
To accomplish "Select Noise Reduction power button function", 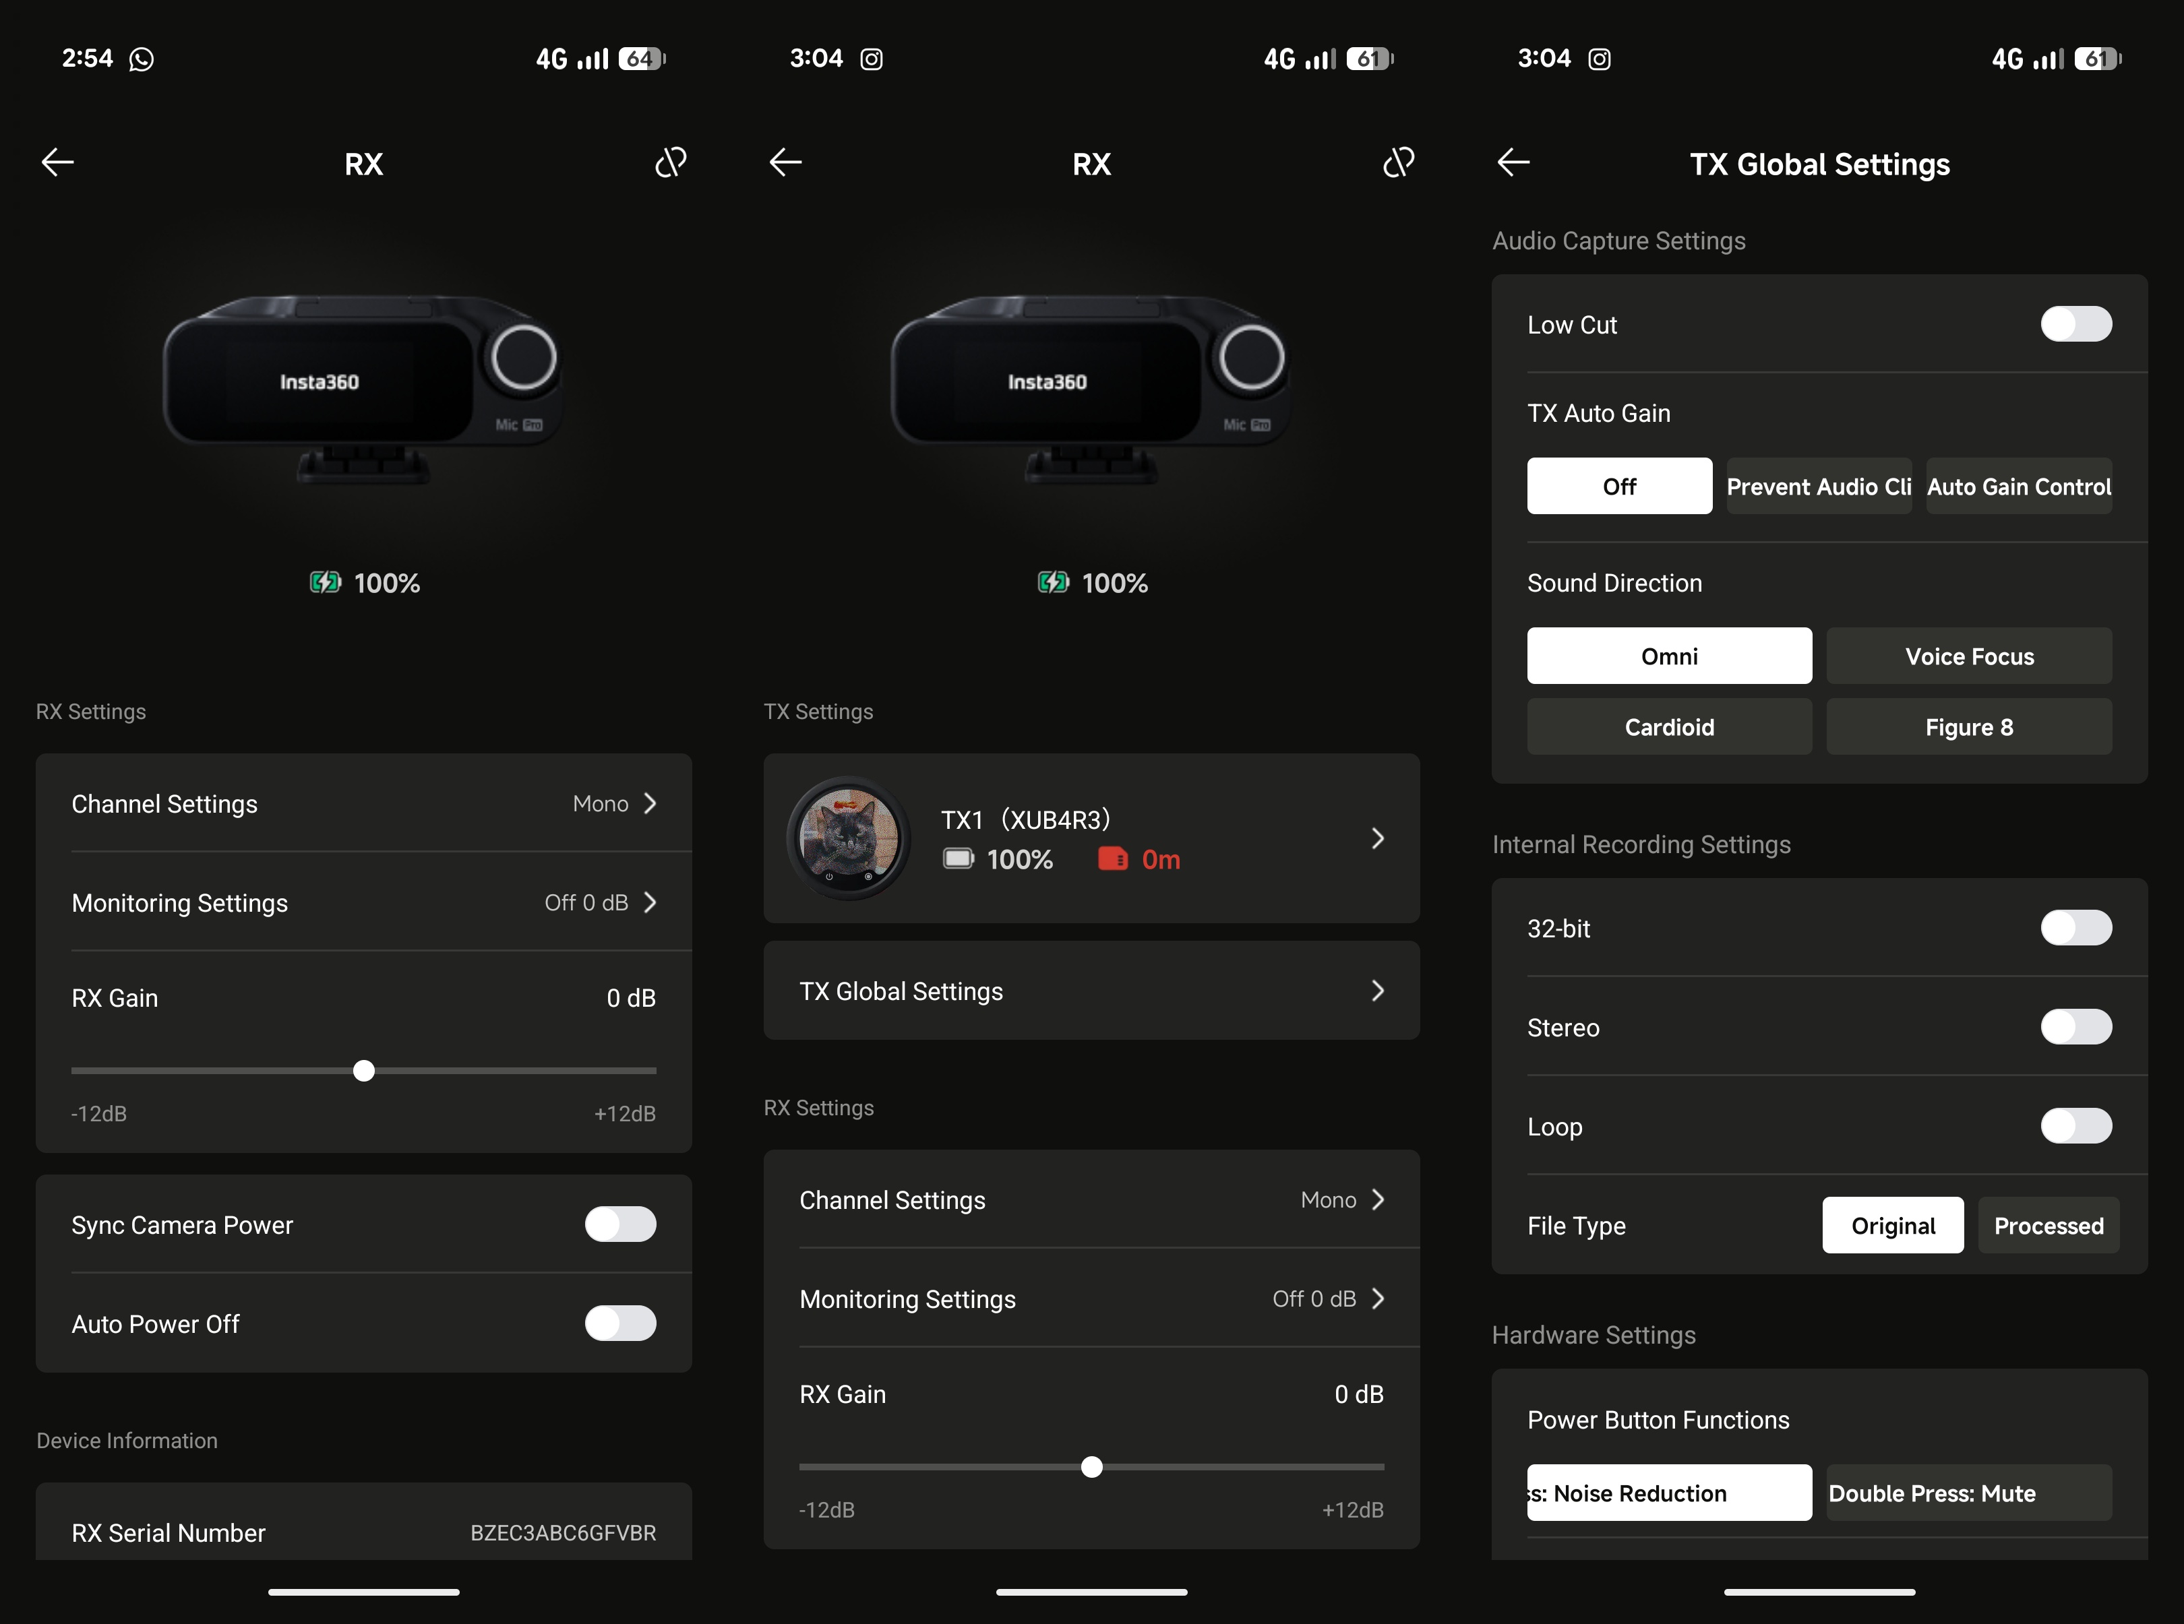I will [1670, 1493].
